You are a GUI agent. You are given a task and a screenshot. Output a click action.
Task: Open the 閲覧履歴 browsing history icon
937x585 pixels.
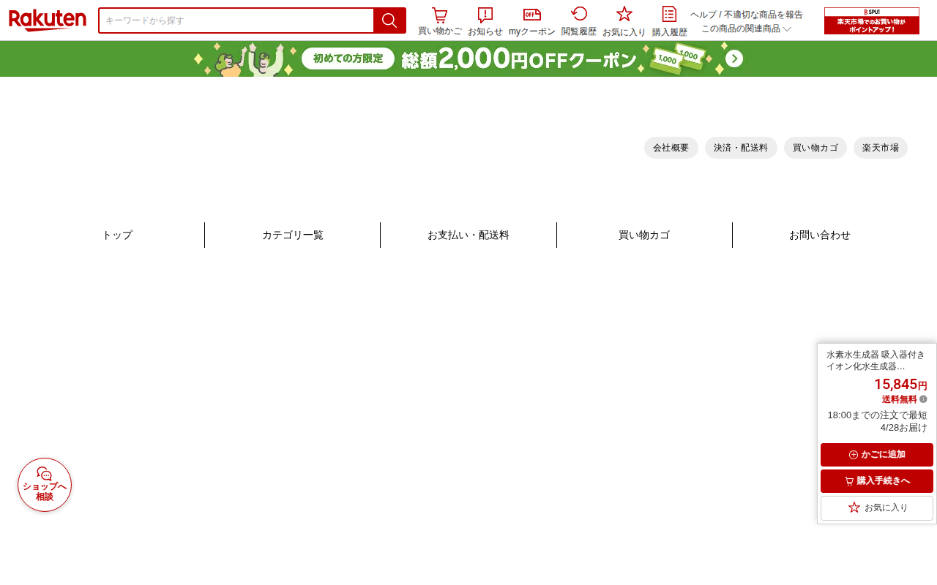point(579,21)
